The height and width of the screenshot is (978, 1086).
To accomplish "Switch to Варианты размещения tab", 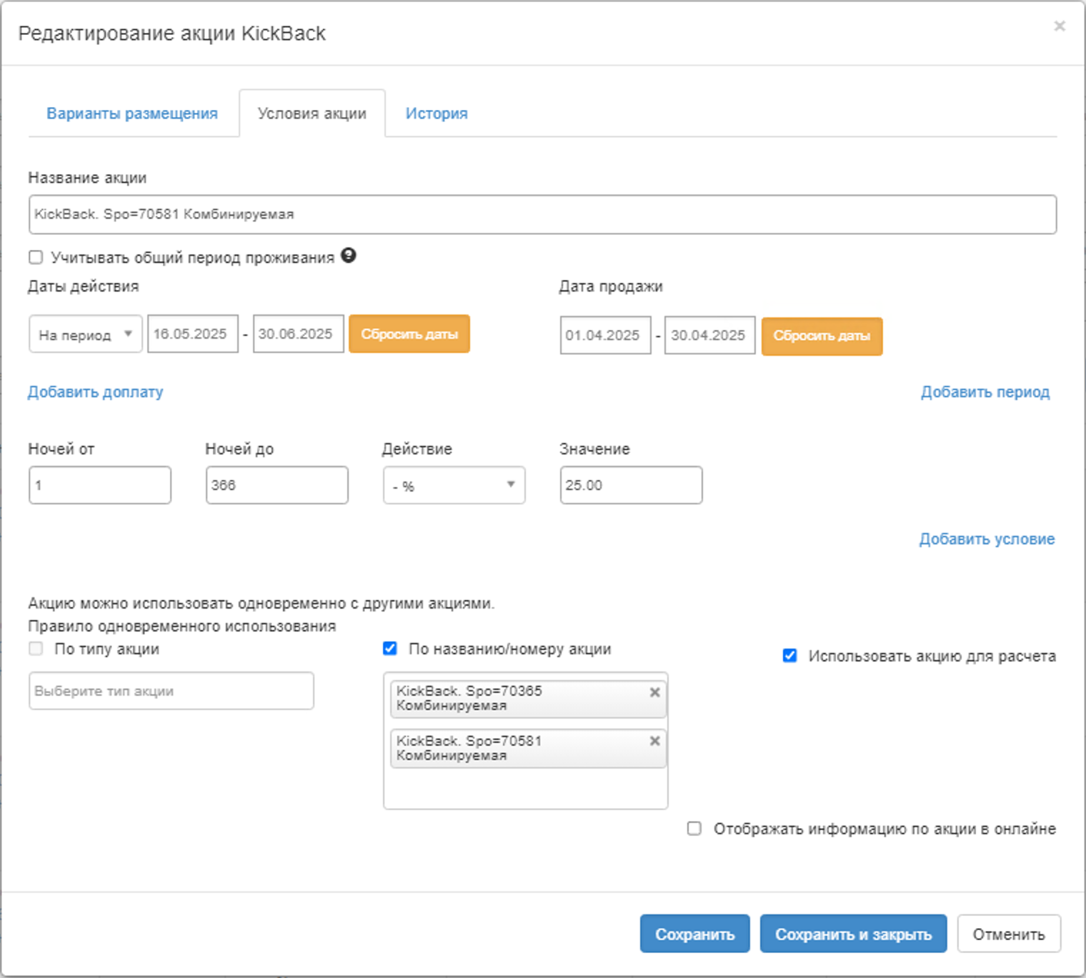I will [132, 114].
